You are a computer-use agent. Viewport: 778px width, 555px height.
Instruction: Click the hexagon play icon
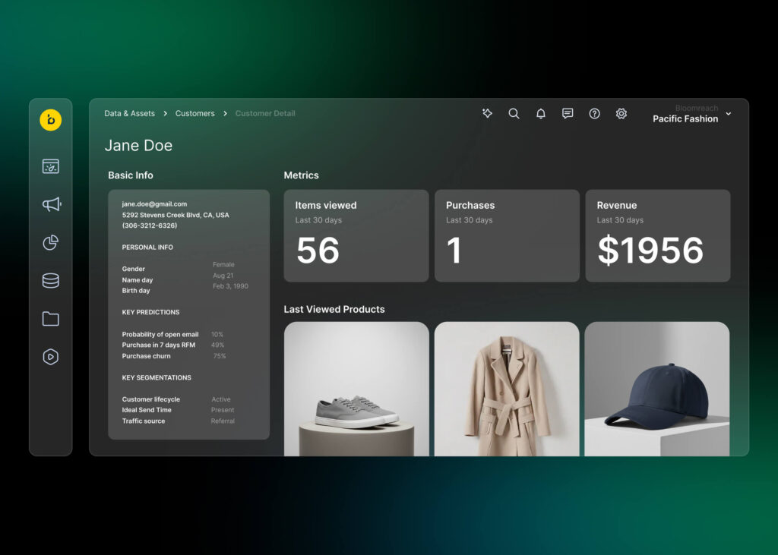point(51,357)
